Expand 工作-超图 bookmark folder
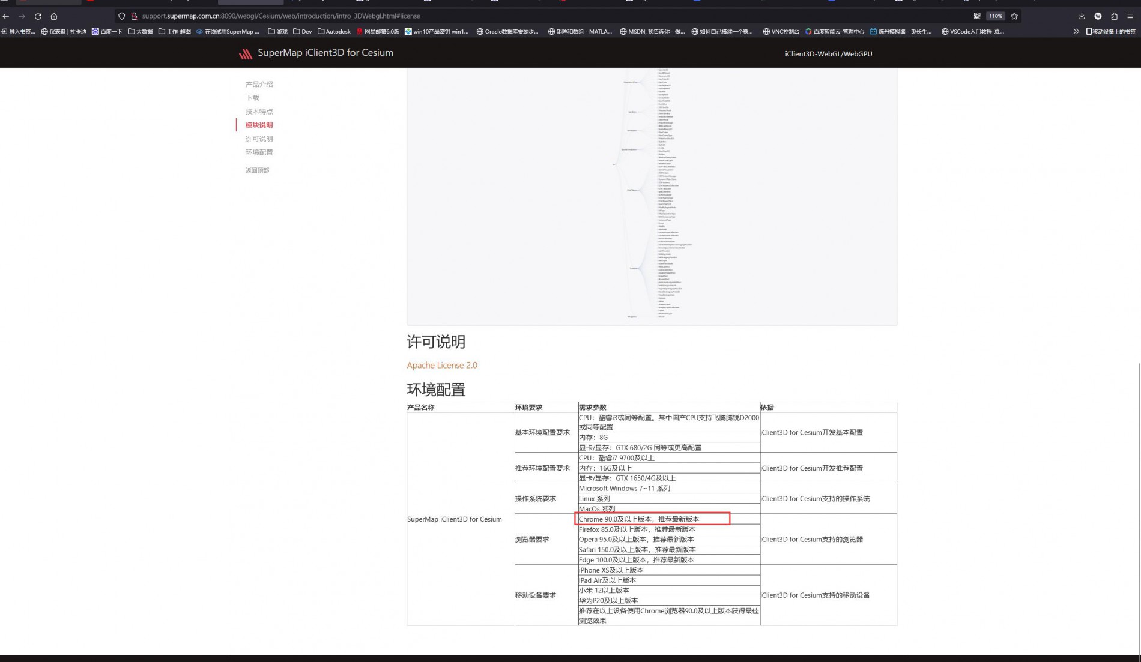This screenshot has height=662, width=1141. point(174,31)
